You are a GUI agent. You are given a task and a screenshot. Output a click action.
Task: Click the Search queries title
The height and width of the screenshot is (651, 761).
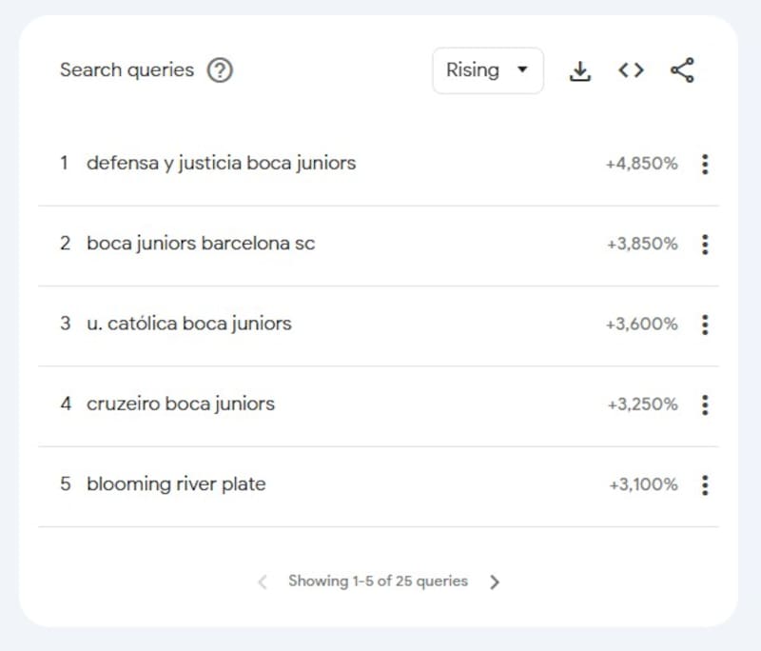point(127,70)
